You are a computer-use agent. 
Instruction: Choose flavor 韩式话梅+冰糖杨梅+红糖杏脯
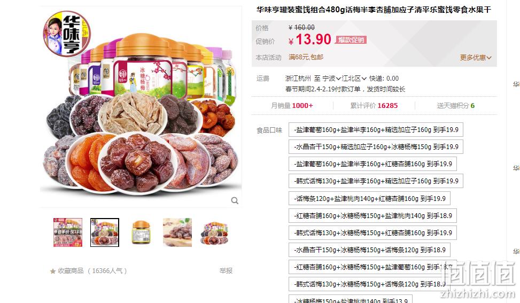click(372, 232)
